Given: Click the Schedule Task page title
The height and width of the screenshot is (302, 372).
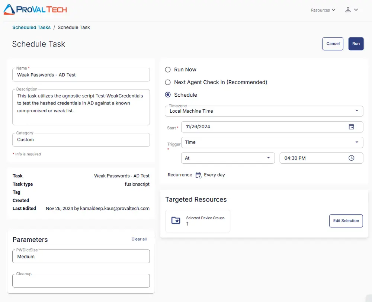Looking at the screenshot, I should [x=38, y=44].
